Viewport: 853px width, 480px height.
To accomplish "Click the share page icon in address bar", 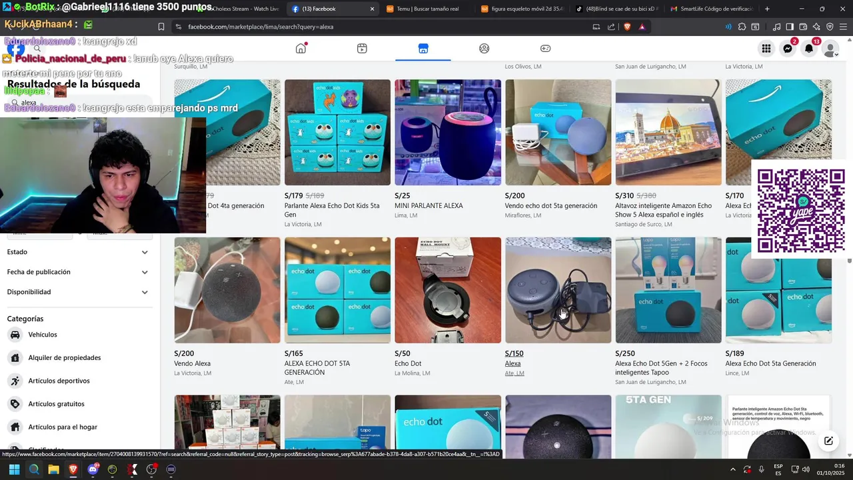I will 611,27.
